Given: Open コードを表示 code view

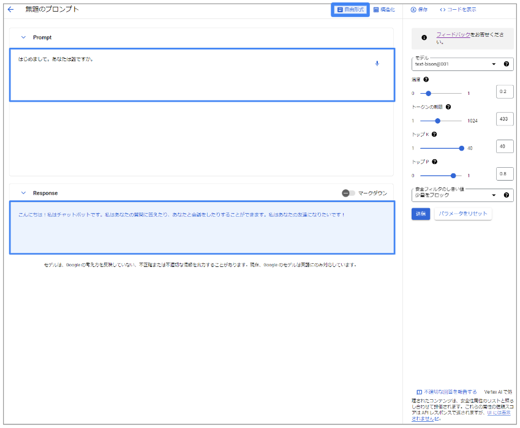Looking at the screenshot, I should point(458,10).
